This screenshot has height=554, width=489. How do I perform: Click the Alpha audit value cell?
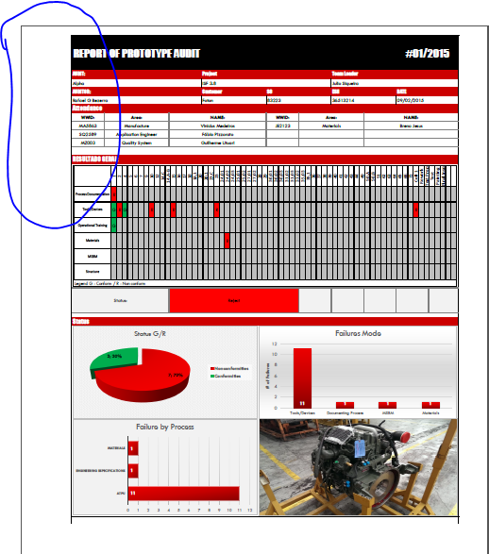coord(136,83)
